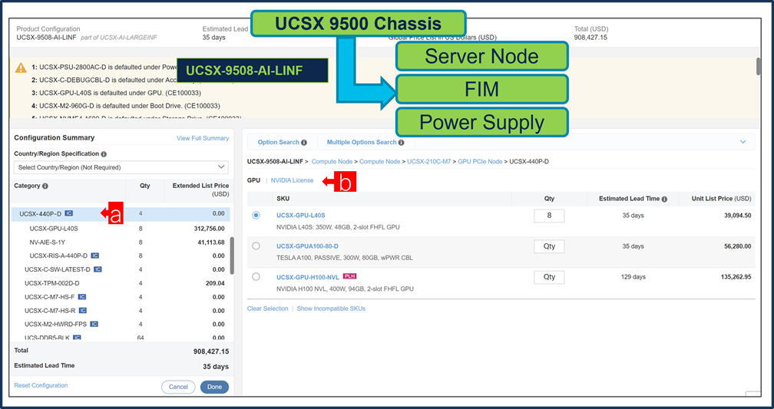
Task: Open first Compute Node breadcrumb link
Action: [332, 161]
